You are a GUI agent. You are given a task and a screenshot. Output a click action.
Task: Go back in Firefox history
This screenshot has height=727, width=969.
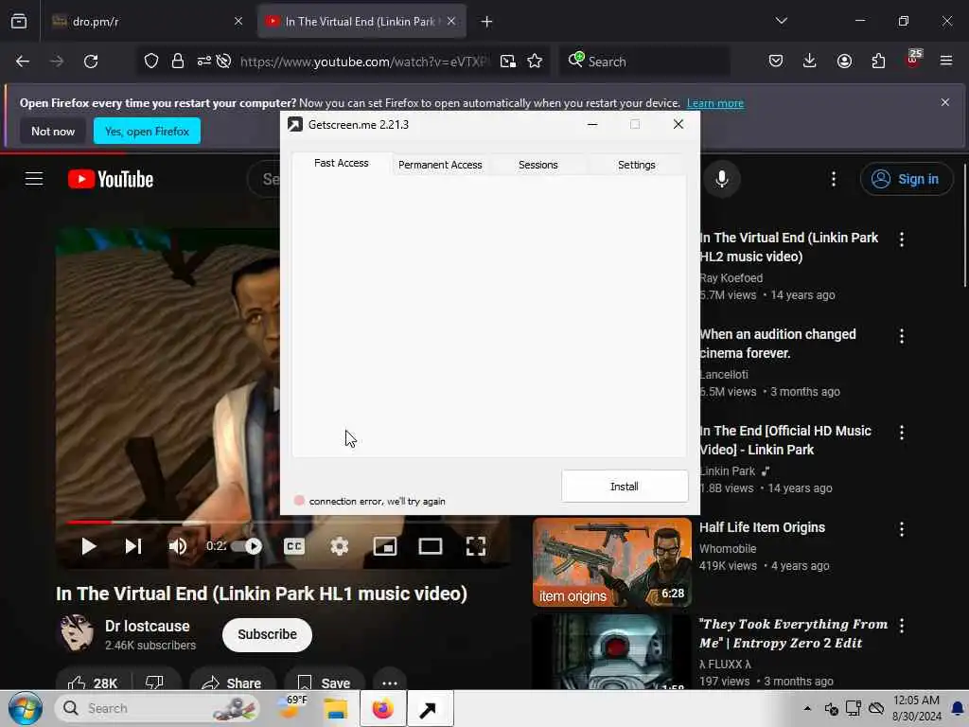23,62
